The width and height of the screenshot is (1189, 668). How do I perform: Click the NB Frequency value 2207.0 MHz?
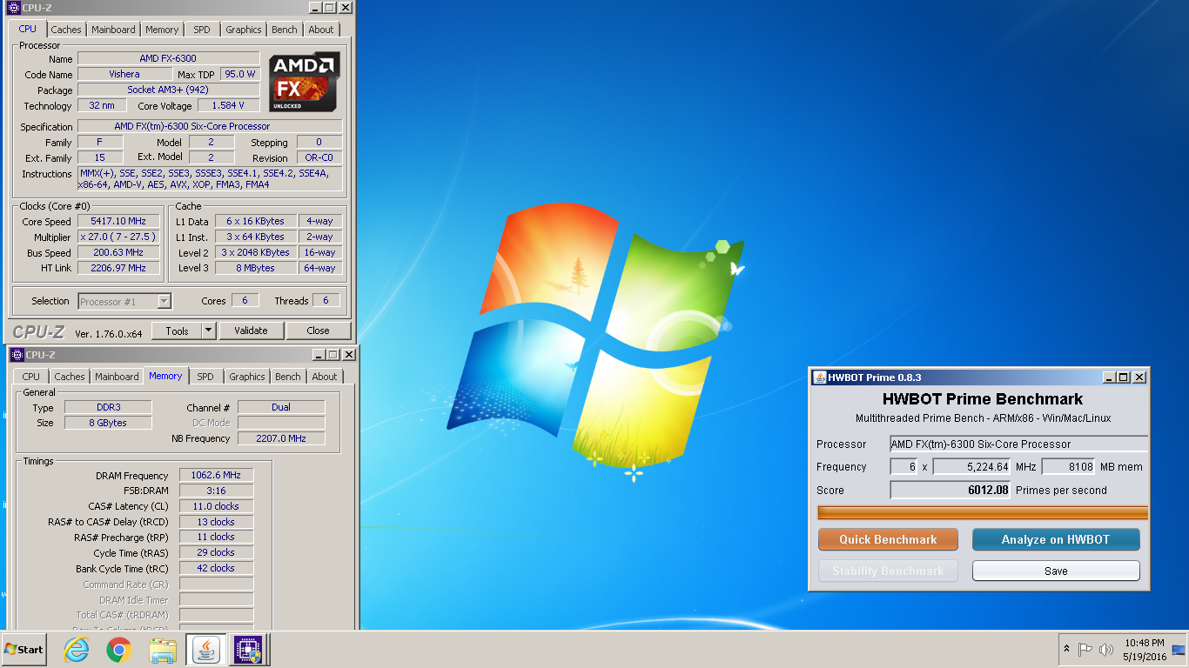[281, 439]
